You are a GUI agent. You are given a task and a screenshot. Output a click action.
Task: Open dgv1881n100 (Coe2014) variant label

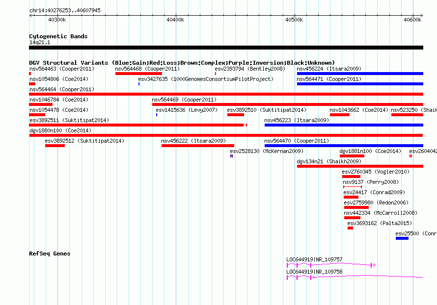tap(370, 151)
